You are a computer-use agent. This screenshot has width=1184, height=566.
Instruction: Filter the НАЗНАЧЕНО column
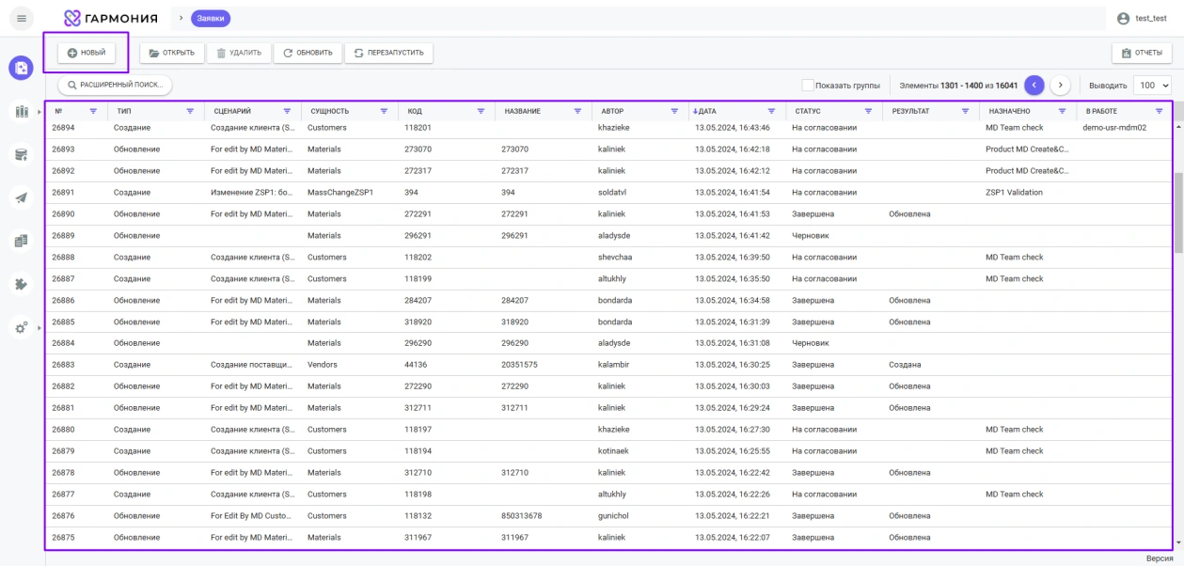pyautogui.click(x=1062, y=111)
